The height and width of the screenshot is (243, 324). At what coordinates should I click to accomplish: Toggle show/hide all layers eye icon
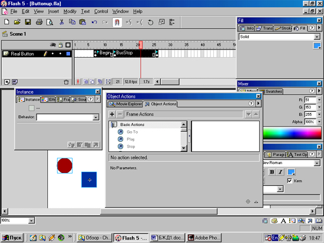pyautogui.click(x=53, y=45)
